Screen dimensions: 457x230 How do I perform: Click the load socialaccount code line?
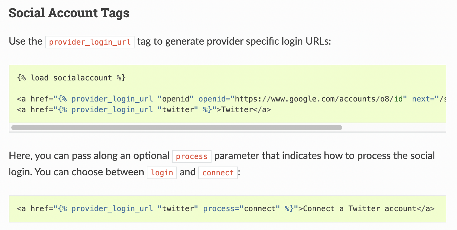click(x=71, y=78)
